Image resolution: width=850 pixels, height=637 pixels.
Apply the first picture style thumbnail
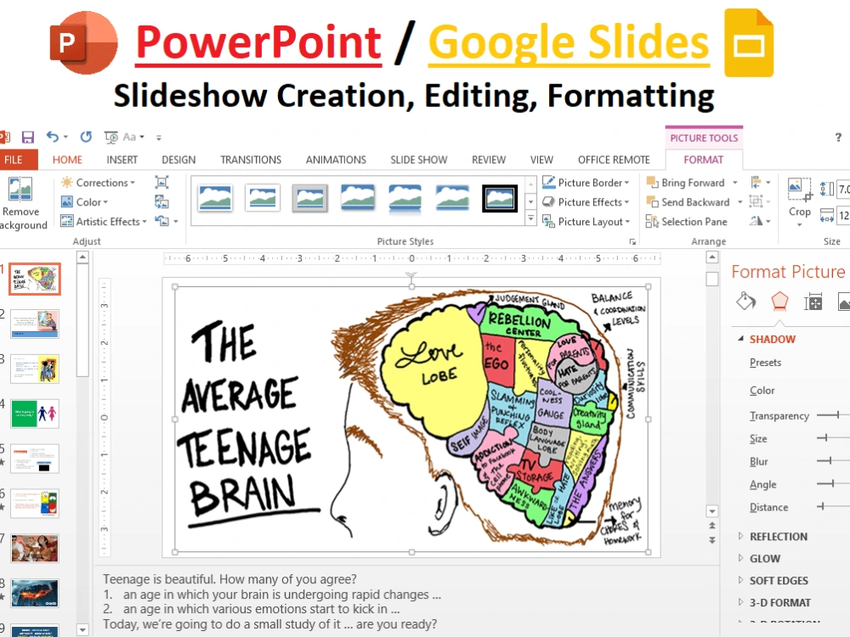(215, 198)
